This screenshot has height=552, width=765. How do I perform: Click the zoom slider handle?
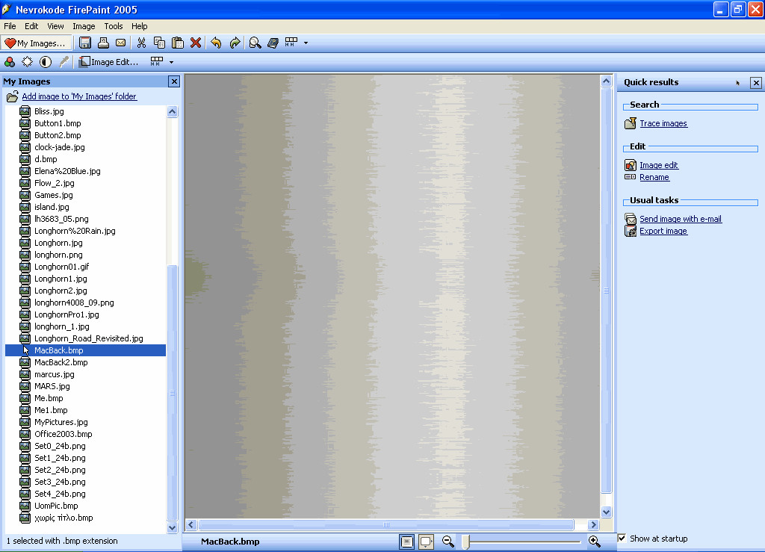click(465, 542)
